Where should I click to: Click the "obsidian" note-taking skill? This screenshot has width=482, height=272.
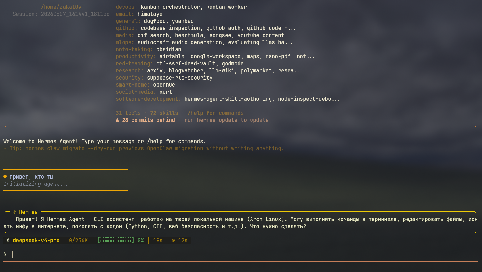(x=169, y=50)
